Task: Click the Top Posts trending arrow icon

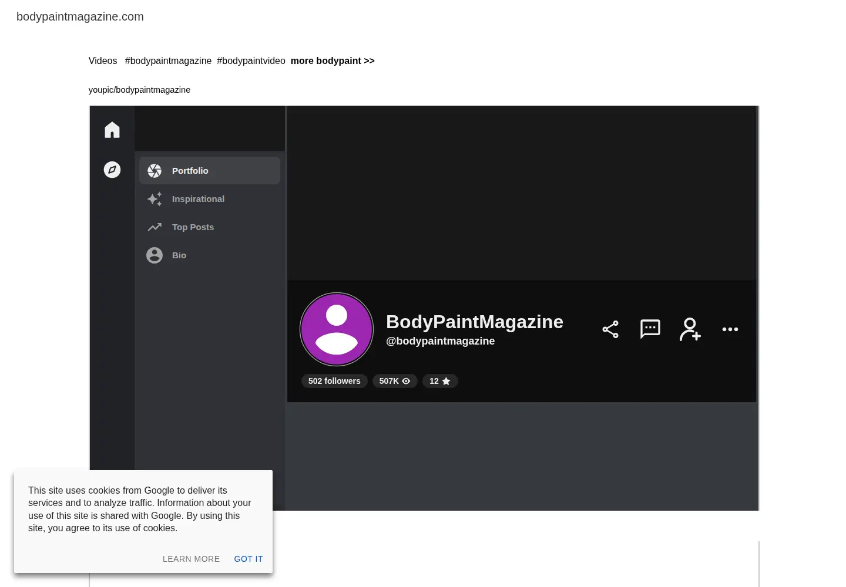Action: [x=155, y=227]
